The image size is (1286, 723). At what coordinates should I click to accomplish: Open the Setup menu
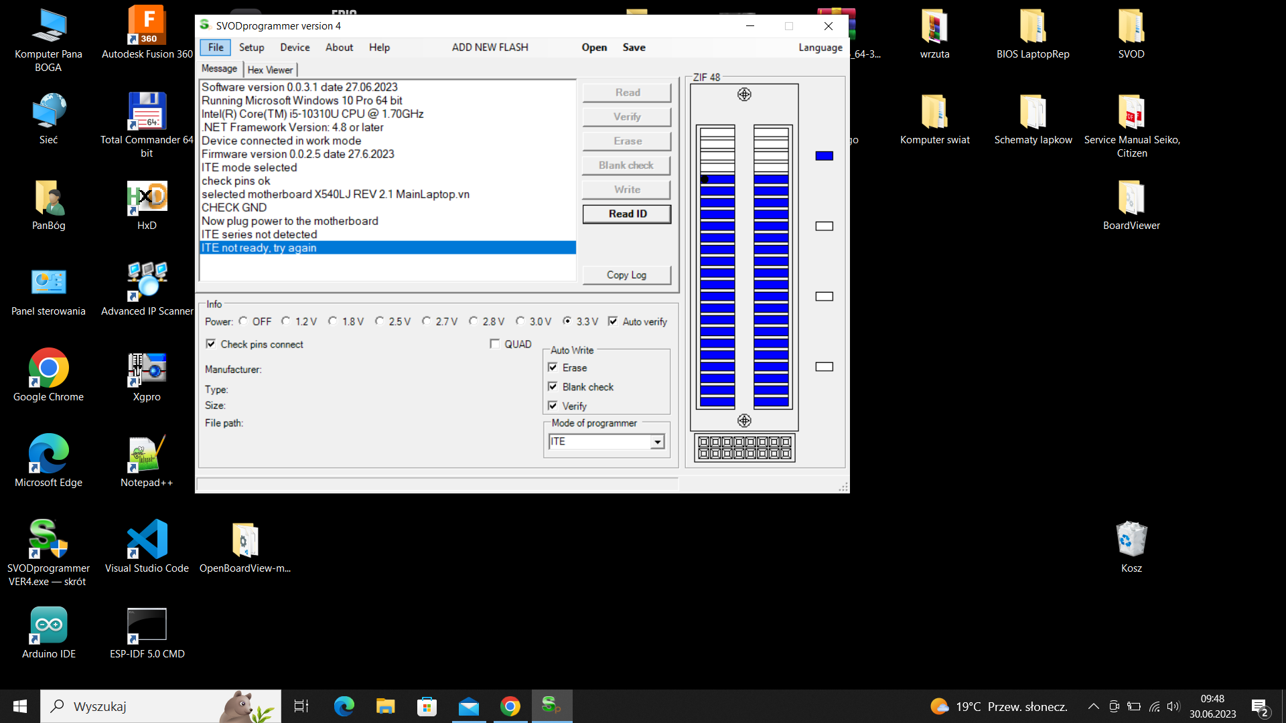pyautogui.click(x=251, y=48)
